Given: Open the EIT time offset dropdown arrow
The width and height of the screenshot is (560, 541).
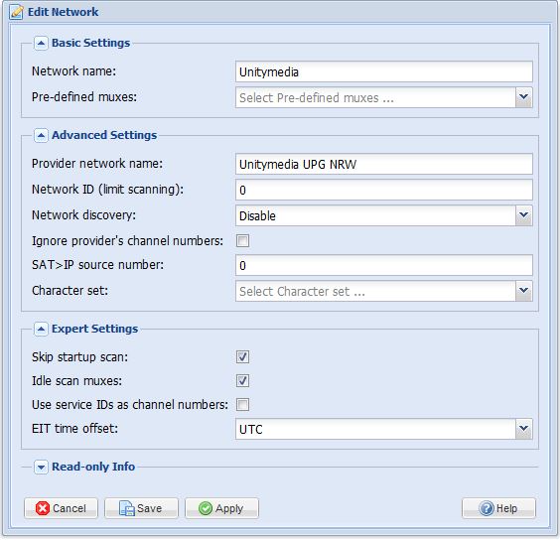Looking at the screenshot, I should coord(523,429).
